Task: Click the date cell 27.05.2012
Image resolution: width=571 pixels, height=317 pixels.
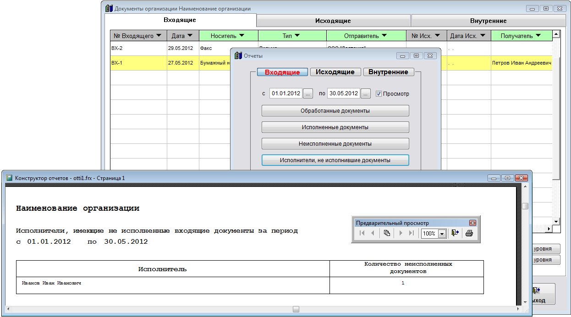Action: [x=183, y=63]
